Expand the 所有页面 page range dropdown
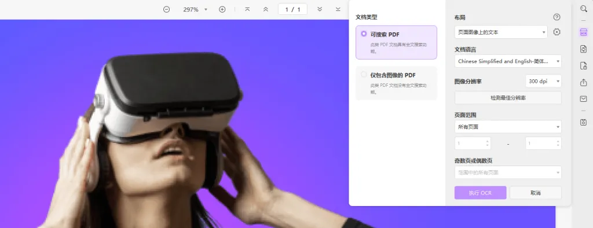This screenshot has width=593, height=228. pos(508,127)
